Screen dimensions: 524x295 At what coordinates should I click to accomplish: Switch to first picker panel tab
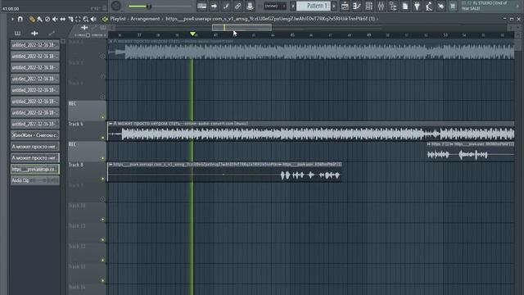click(17, 33)
